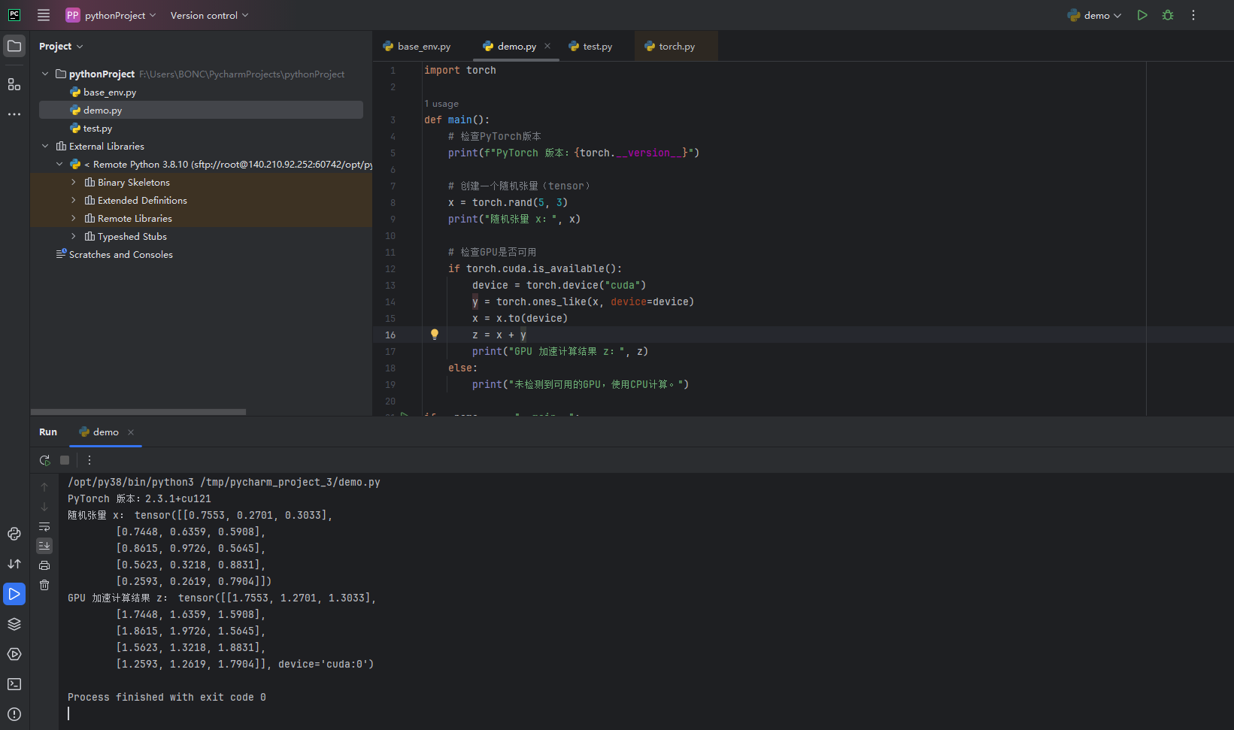This screenshot has height=730, width=1234.
Task: Expand the Remote Libraries node
Action: click(74, 218)
